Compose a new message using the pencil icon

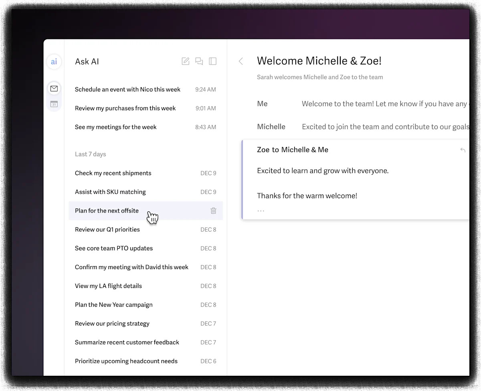pos(185,61)
